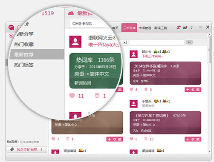Click the 新词热词 tag
Viewport: 214px width, 162px height.
(83, 83)
